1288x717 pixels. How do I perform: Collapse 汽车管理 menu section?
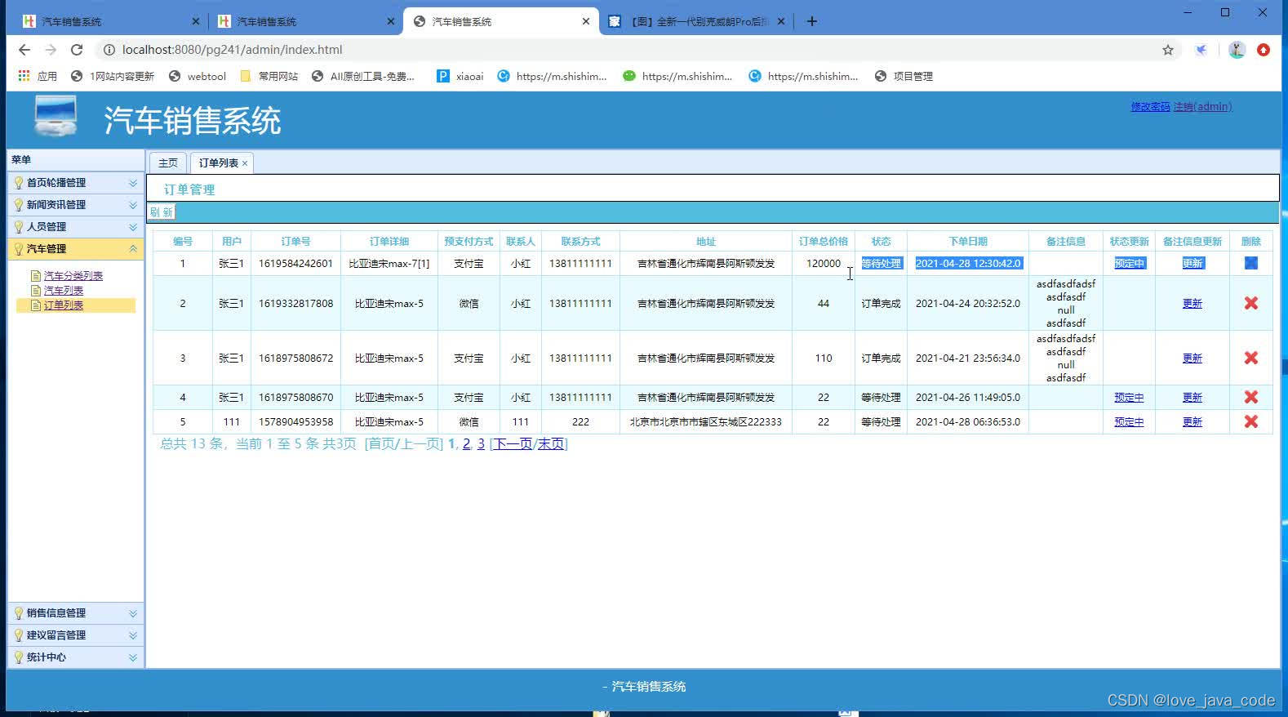click(x=75, y=249)
